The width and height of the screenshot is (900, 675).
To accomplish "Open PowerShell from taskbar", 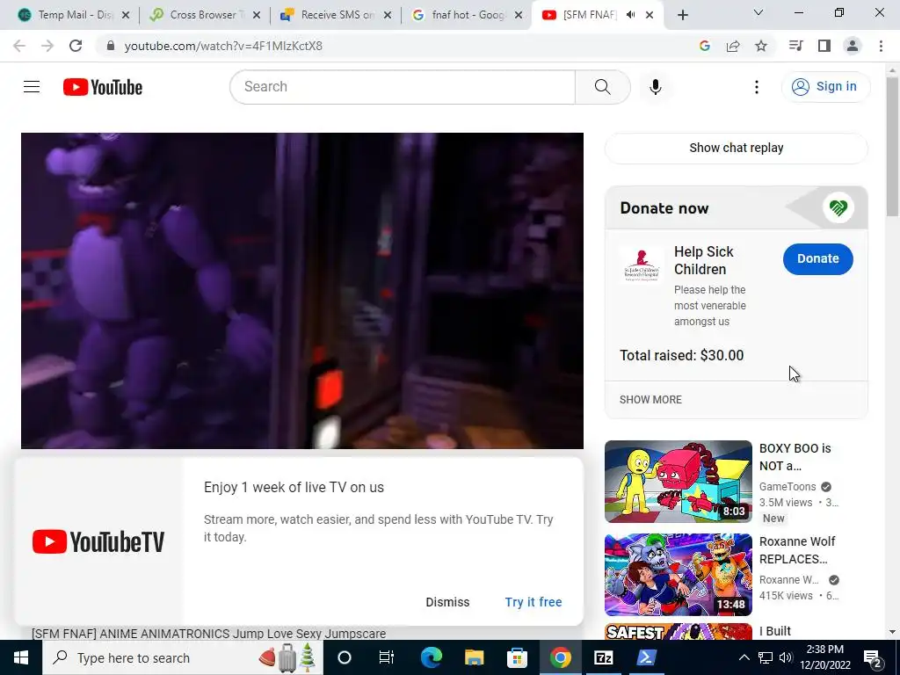I will click(646, 657).
